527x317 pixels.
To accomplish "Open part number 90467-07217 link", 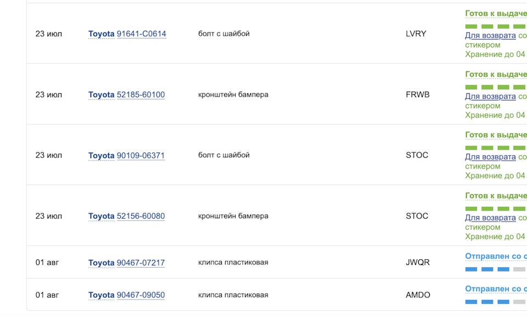I will click(141, 263).
